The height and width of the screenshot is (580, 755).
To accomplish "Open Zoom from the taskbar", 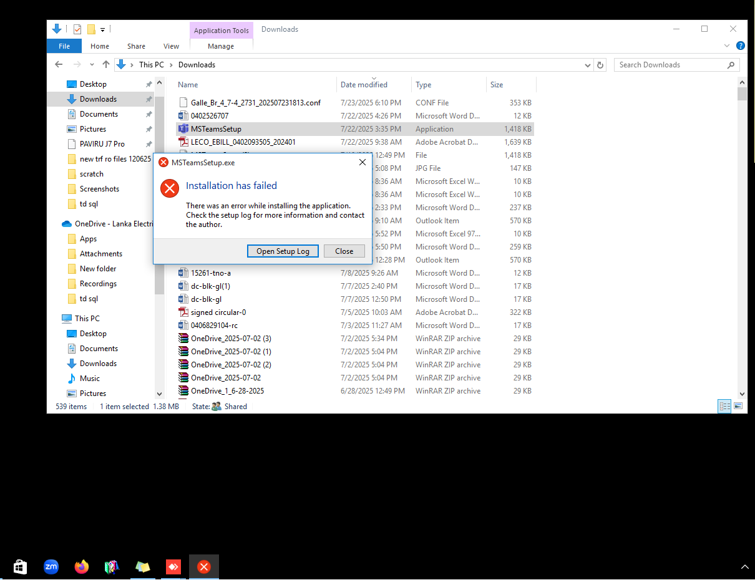I will (51, 567).
